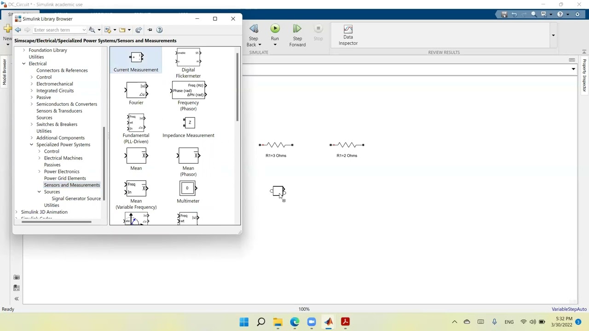Expand the Foundation Library node
This screenshot has width=589, height=331.
pyautogui.click(x=24, y=50)
